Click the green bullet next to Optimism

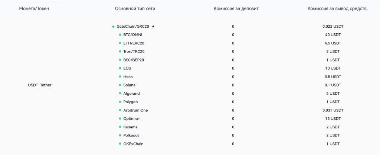(120, 119)
